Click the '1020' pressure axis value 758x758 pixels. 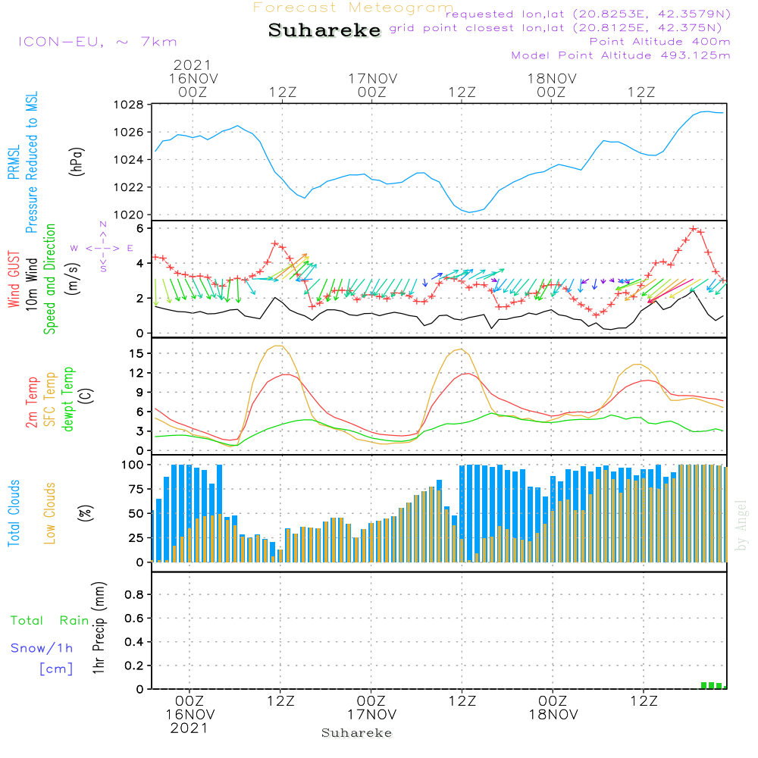pos(128,215)
